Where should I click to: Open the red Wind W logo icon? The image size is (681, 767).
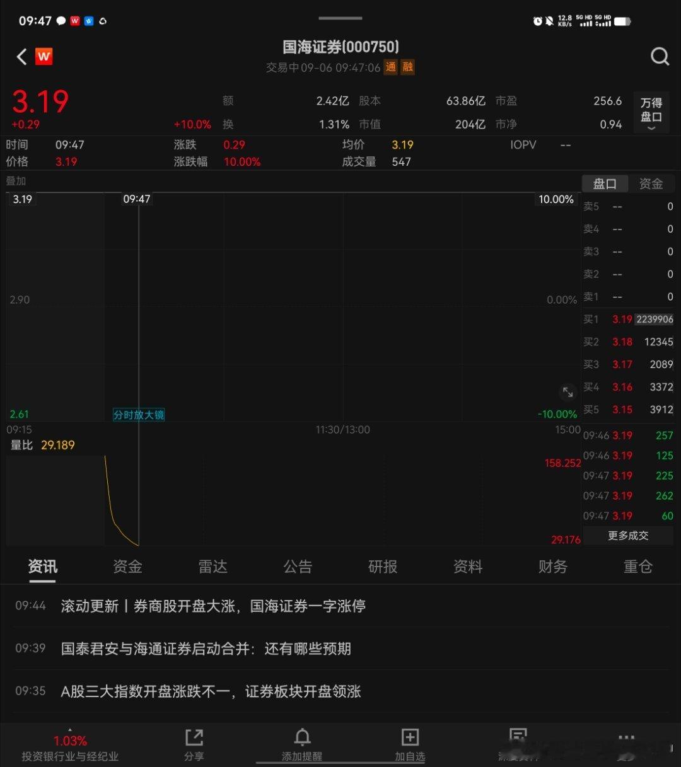[x=44, y=57]
